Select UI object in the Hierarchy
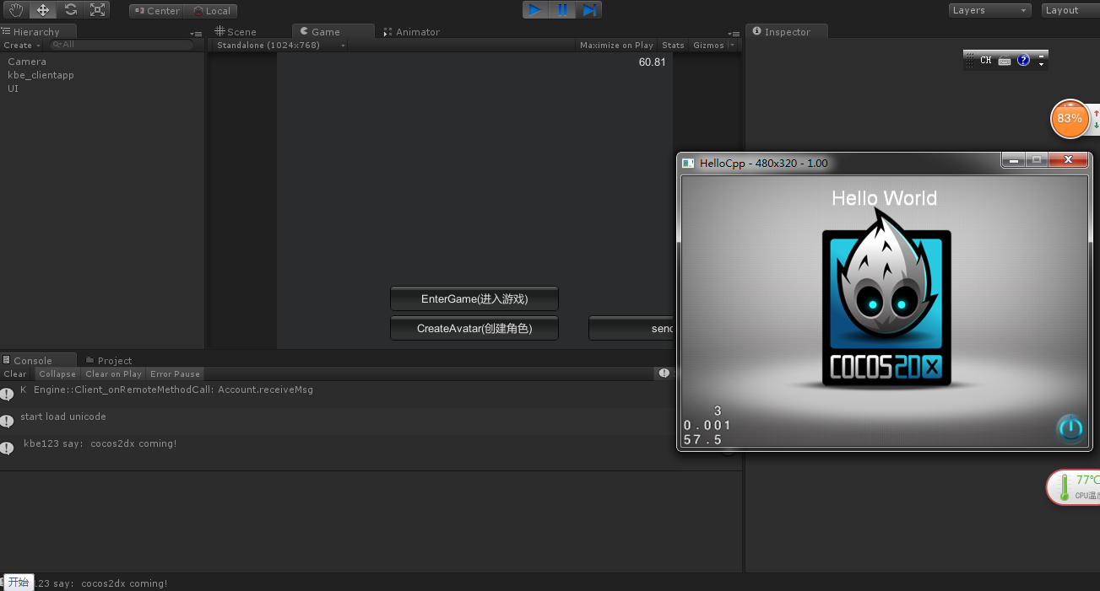Image resolution: width=1100 pixels, height=591 pixels. [x=13, y=89]
